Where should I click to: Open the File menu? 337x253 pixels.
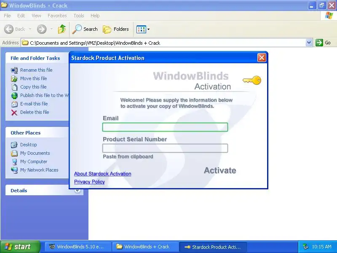(x=7, y=16)
